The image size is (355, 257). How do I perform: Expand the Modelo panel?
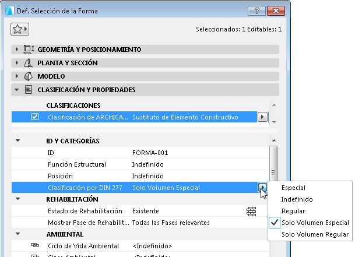click(x=16, y=76)
